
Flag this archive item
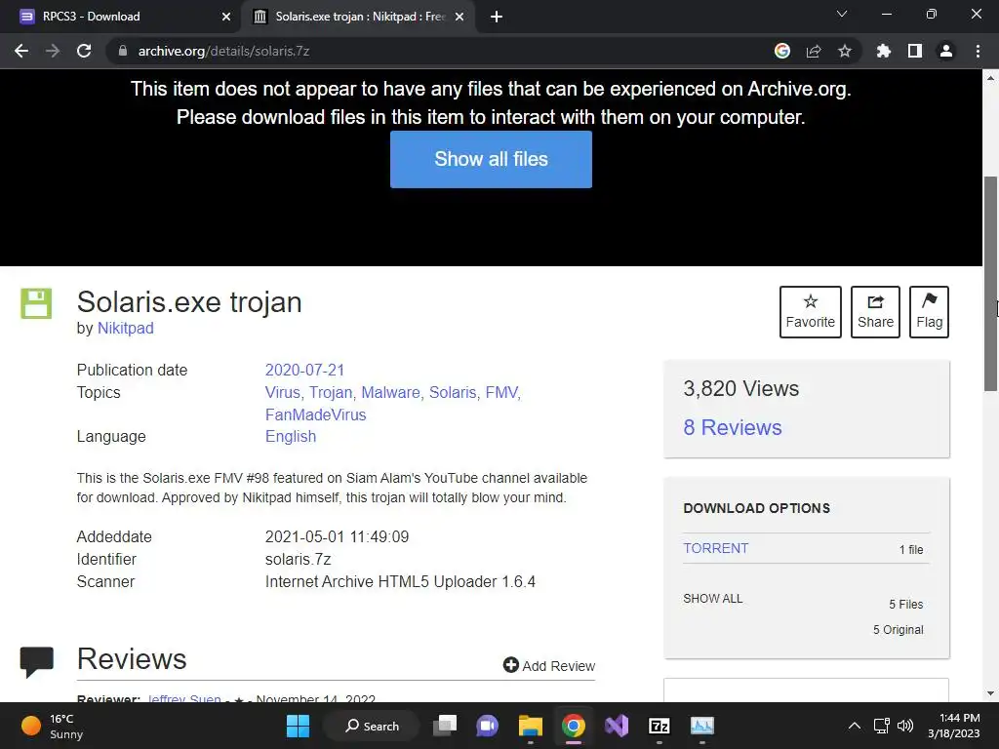[929, 312]
